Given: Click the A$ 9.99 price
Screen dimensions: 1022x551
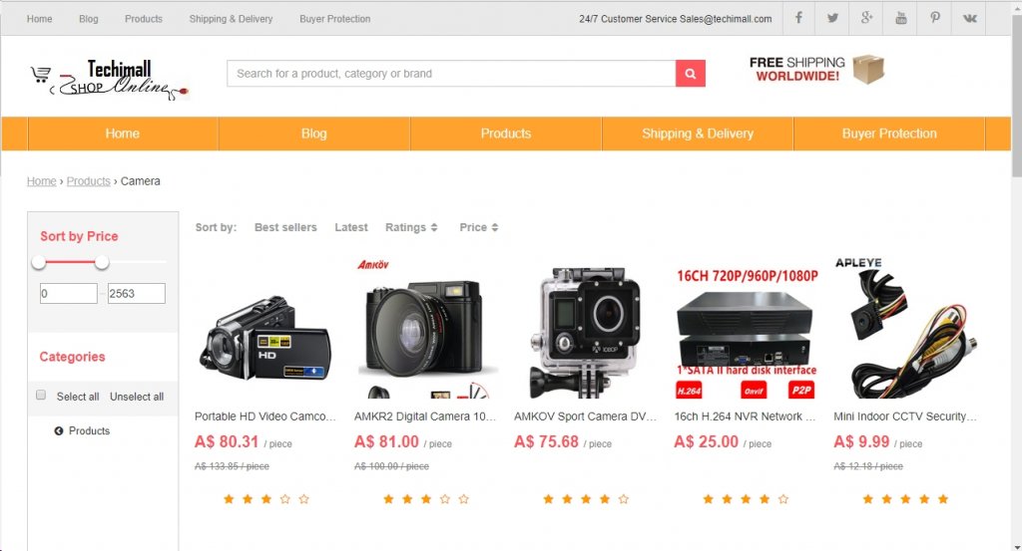Looking at the screenshot, I should (861, 442).
